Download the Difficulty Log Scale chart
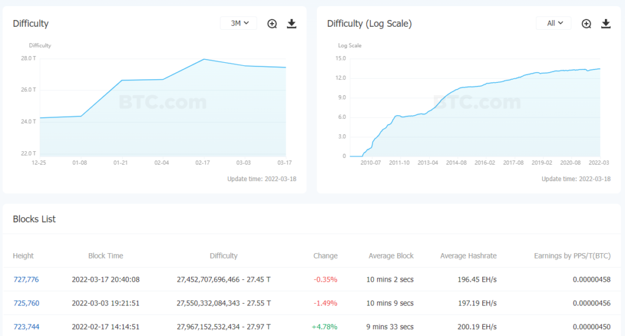625x336 pixels. 605,24
